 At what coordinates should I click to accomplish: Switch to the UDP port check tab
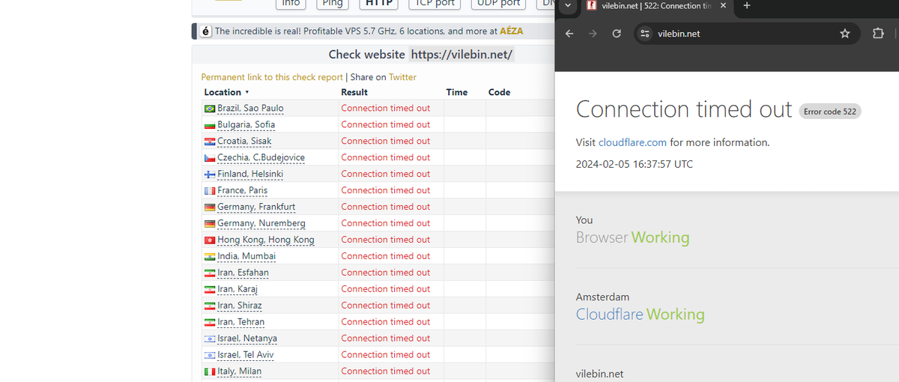(x=499, y=4)
